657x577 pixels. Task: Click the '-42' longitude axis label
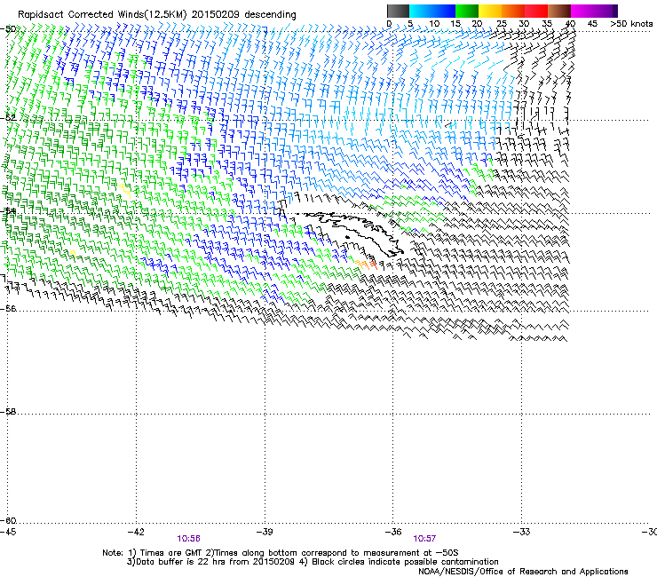(x=136, y=532)
